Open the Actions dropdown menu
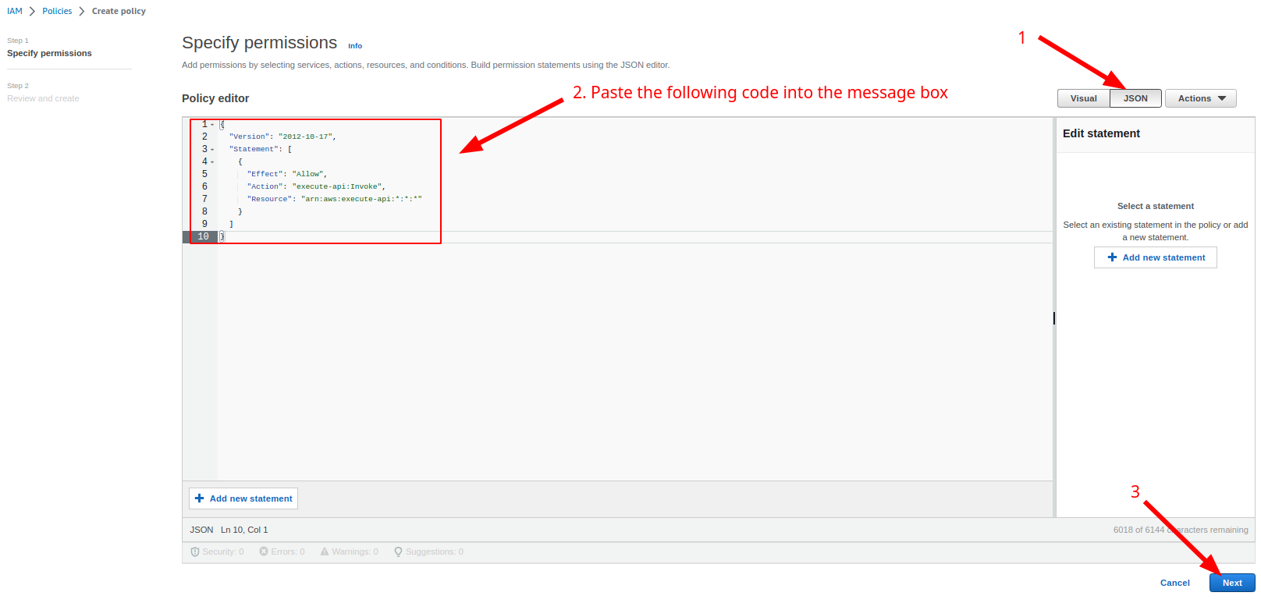 pos(1201,98)
